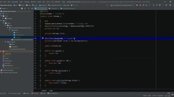Click the fold marker beside getId on line 23
Viewport: 174px width, 97px height.
click(41, 51)
